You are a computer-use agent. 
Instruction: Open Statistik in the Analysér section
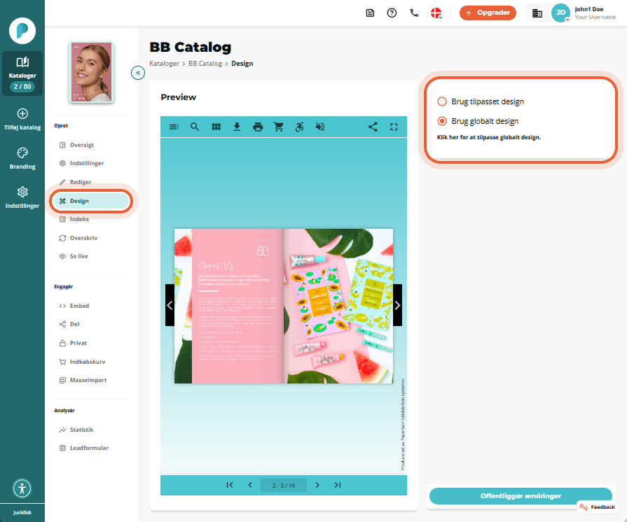(81, 430)
